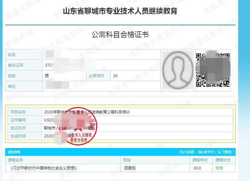Click the 山东省聊城市专业技术人员继续教育 page title

point(120,11)
